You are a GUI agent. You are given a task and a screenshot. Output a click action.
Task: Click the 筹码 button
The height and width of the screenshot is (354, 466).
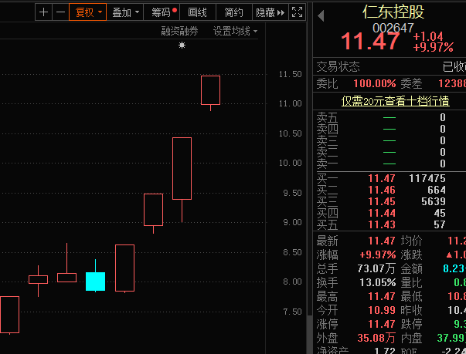click(162, 12)
